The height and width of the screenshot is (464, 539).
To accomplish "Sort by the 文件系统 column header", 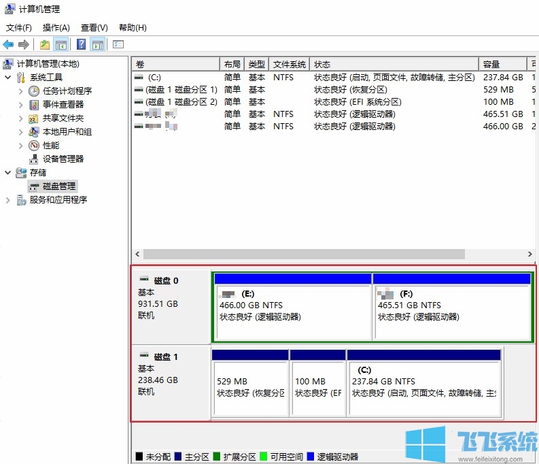I will pyautogui.click(x=289, y=65).
